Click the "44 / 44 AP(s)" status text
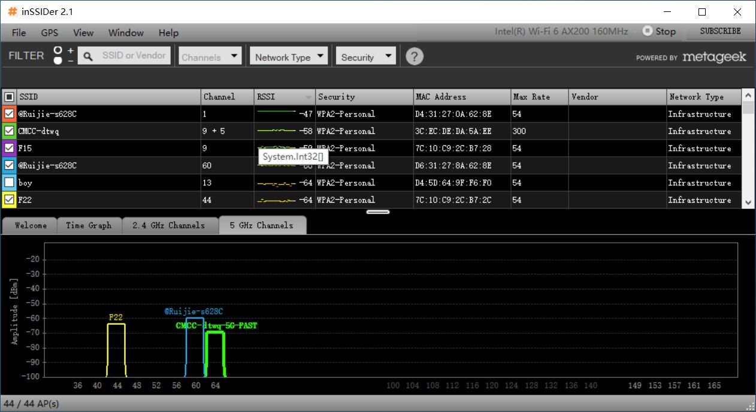The height and width of the screenshot is (412, 756). (x=32, y=404)
